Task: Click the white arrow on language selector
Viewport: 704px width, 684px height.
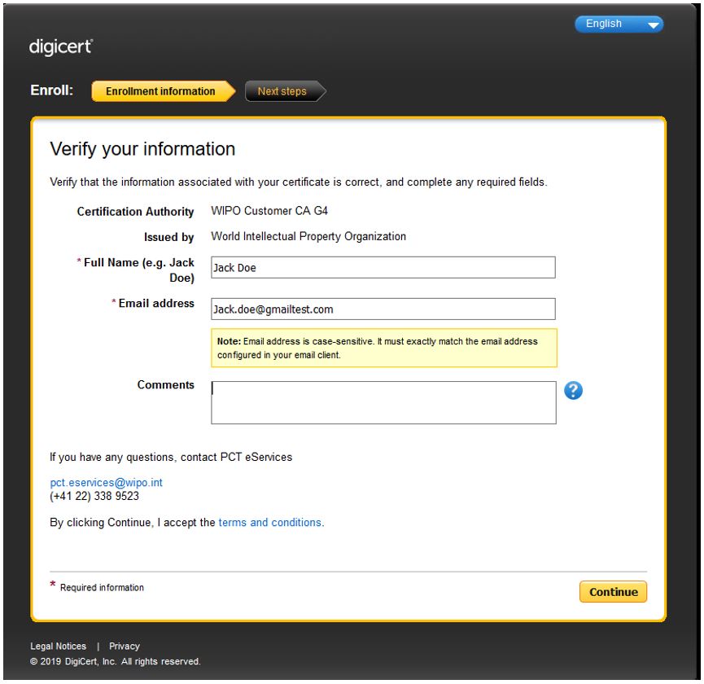Action: pos(654,25)
